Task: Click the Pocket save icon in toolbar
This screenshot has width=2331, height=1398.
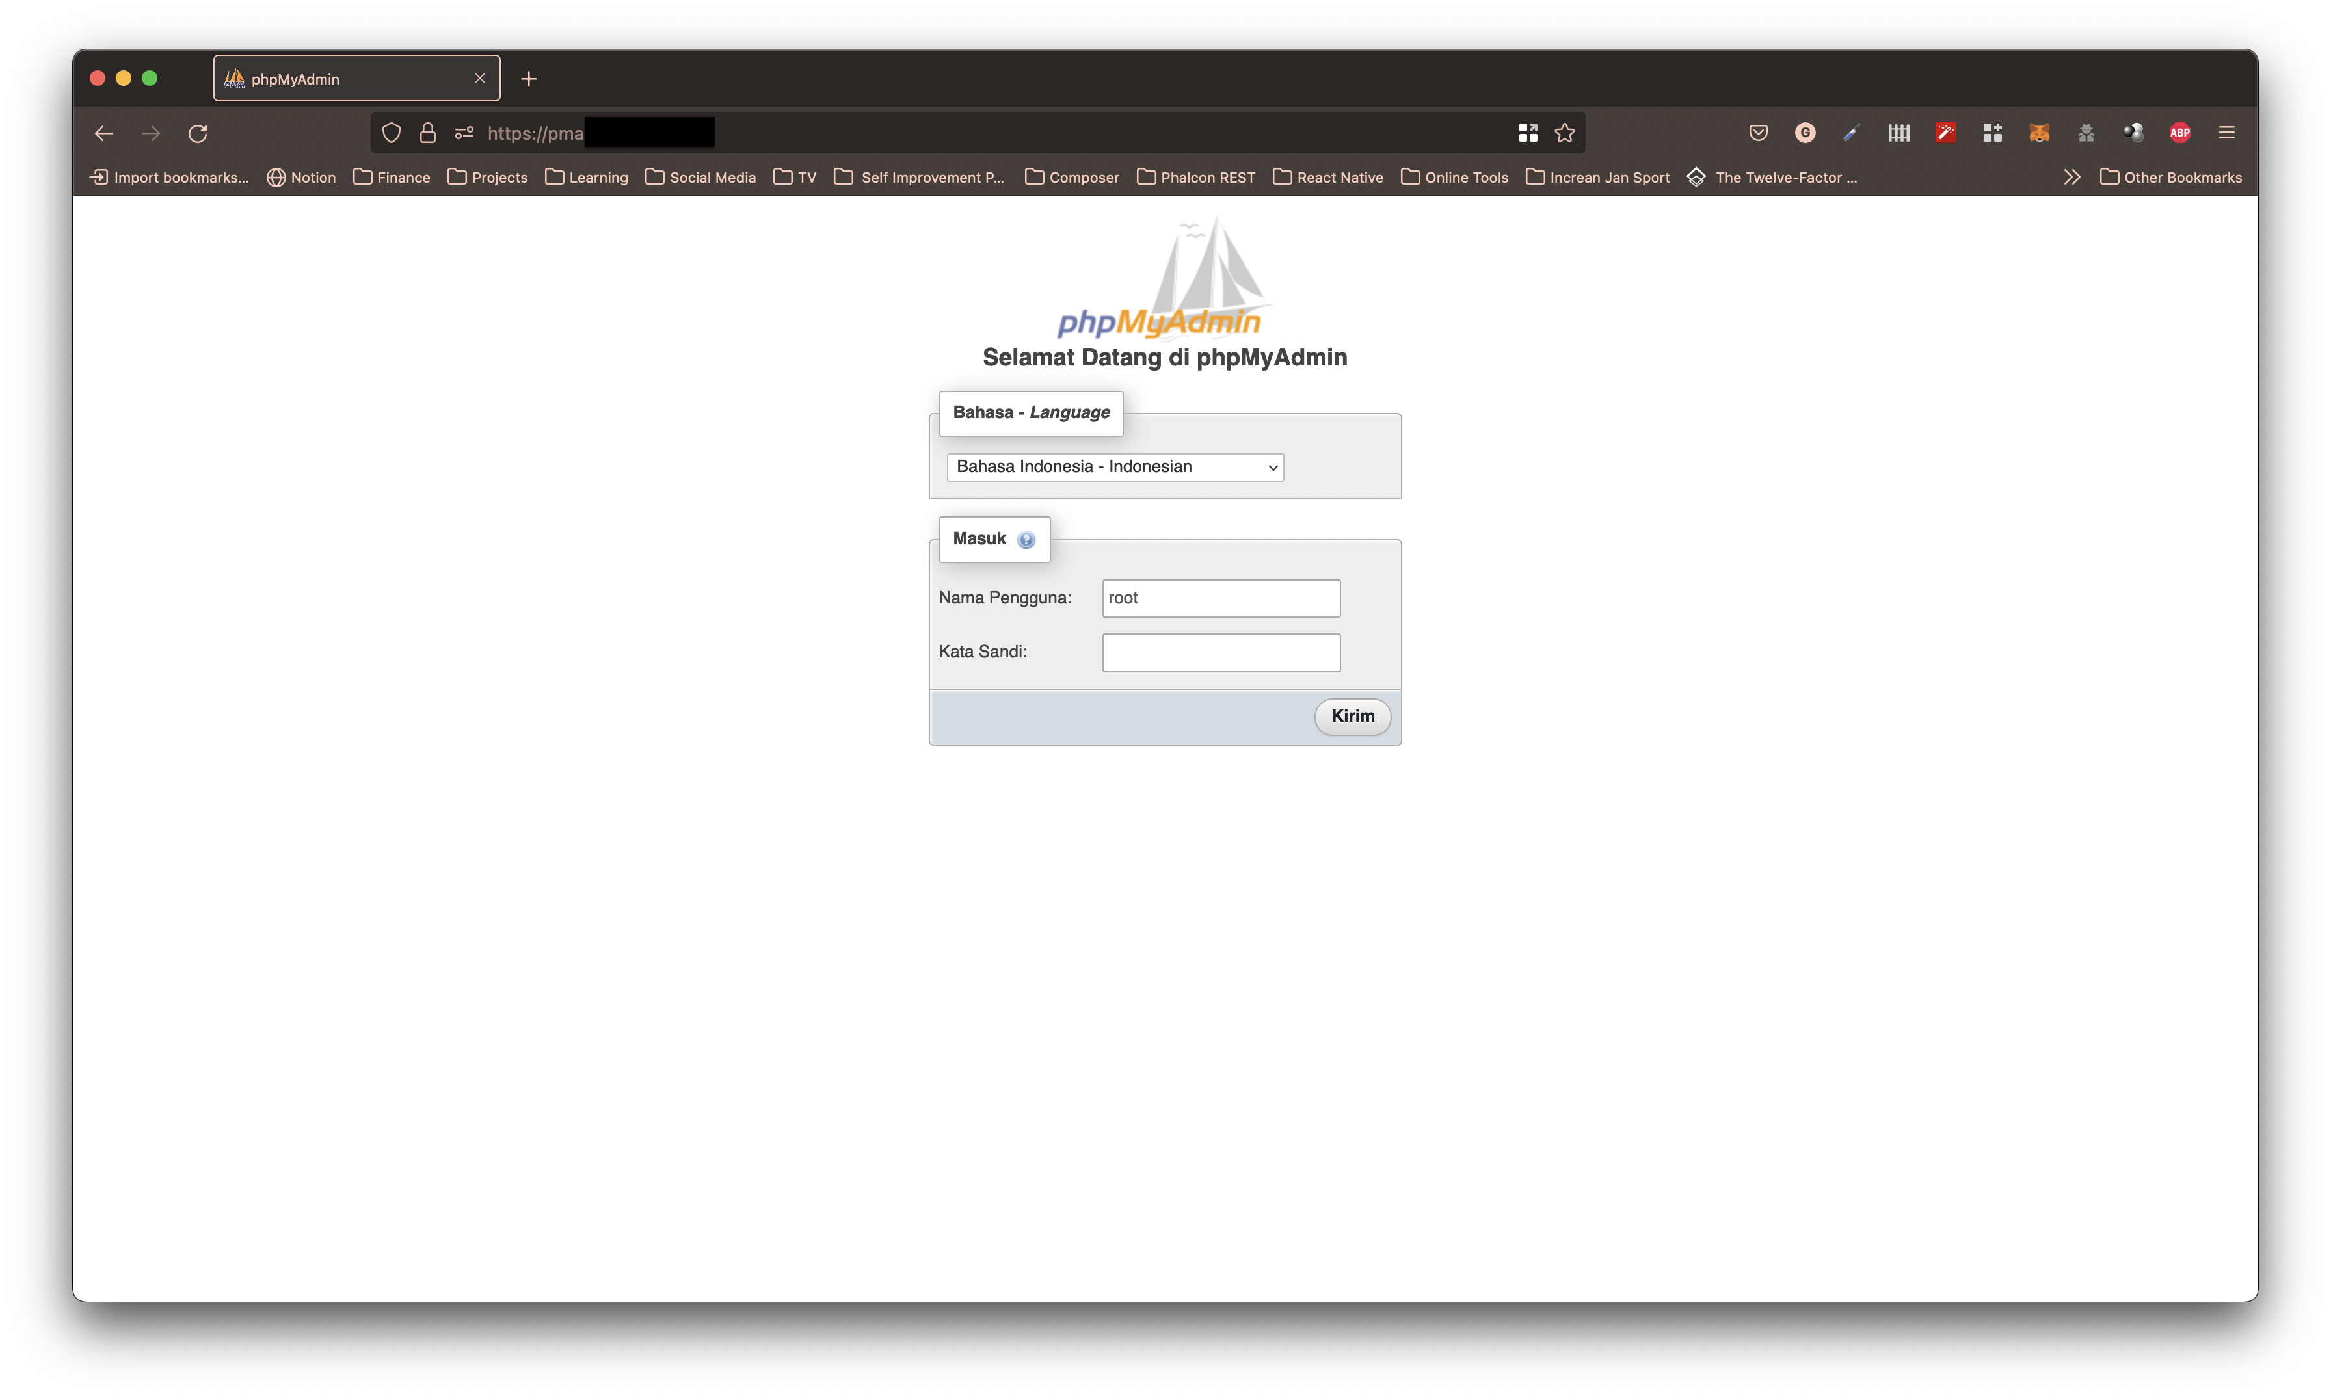Action: (1758, 133)
